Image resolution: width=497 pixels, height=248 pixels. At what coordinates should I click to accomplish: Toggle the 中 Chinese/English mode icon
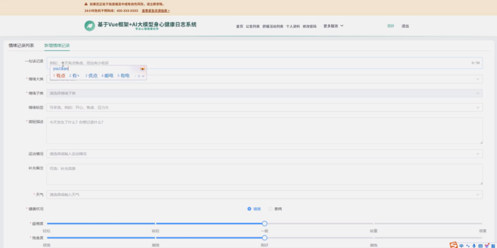[x=462, y=246]
